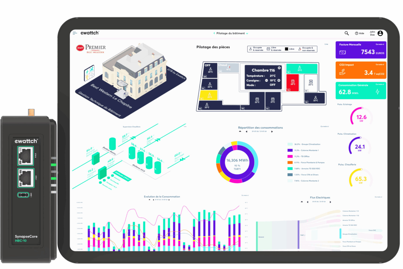
Task: Increase Consigne temperature with plus button
Action: tap(279, 80)
